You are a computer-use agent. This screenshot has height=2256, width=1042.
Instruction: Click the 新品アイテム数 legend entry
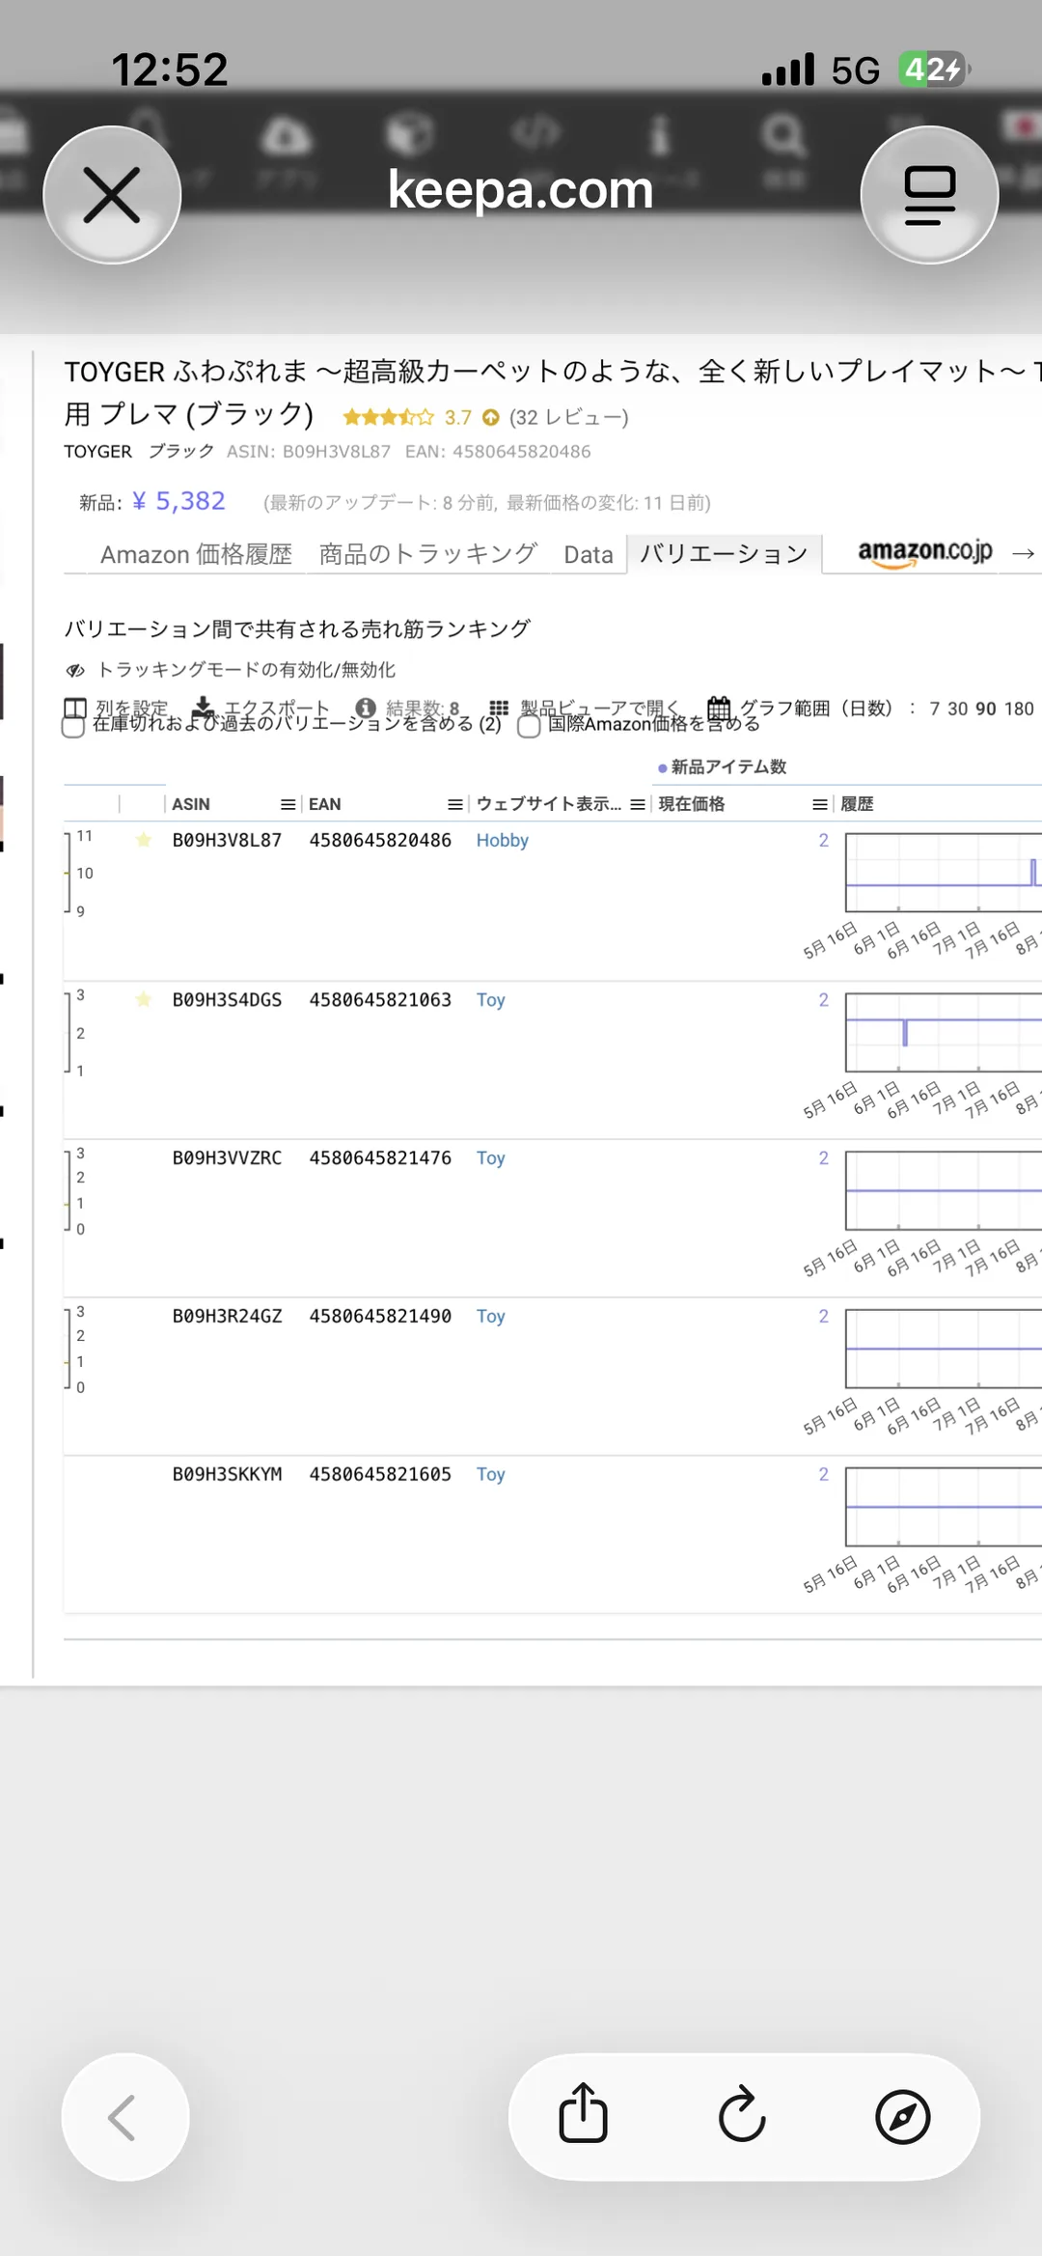coord(722,766)
